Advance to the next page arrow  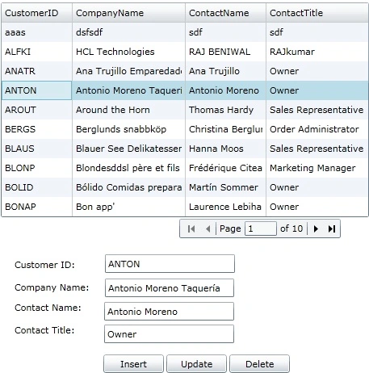tap(316, 228)
